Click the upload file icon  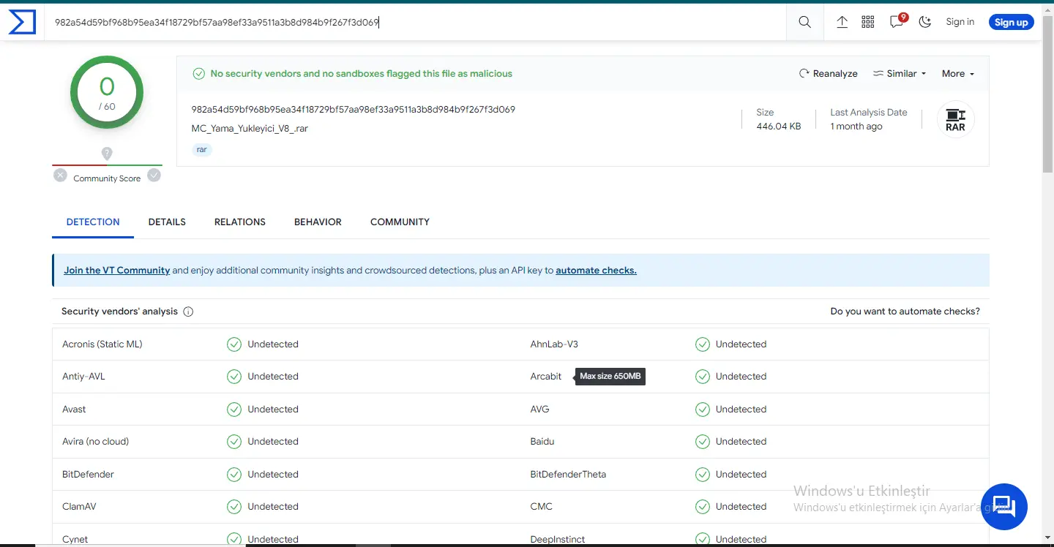click(842, 22)
